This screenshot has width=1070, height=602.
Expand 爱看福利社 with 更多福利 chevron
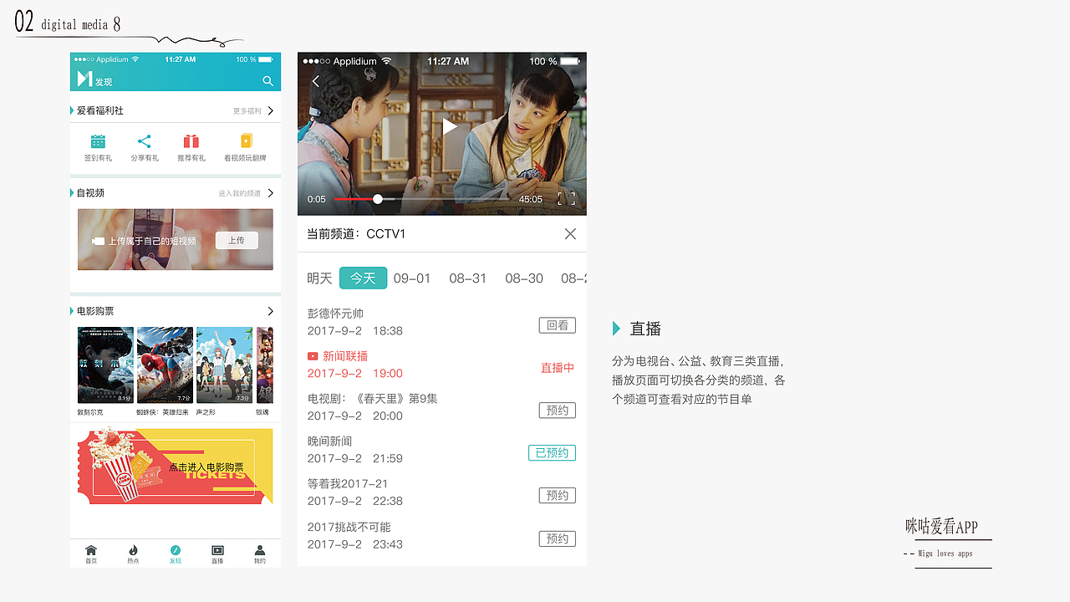point(271,110)
